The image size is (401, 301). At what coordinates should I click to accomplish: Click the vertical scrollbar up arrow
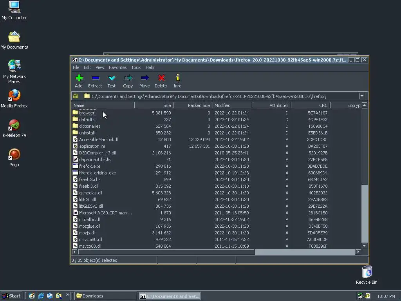[365, 105]
